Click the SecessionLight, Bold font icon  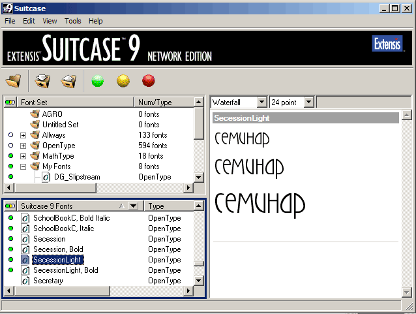pyautogui.click(x=25, y=270)
